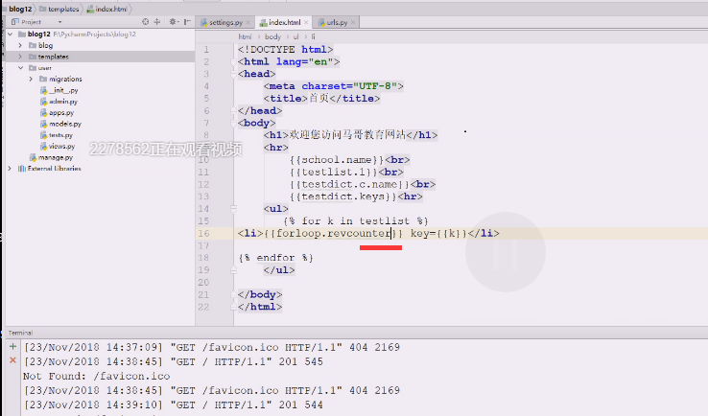The image size is (708, 416).
Task: Close the settings.py editor tab
Action: tap(248, 22)
